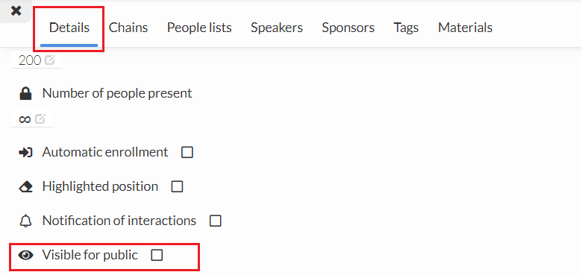Click the eye icon beside Visible for public
This screenshot has width=582, height=275.
coord(25,255)
